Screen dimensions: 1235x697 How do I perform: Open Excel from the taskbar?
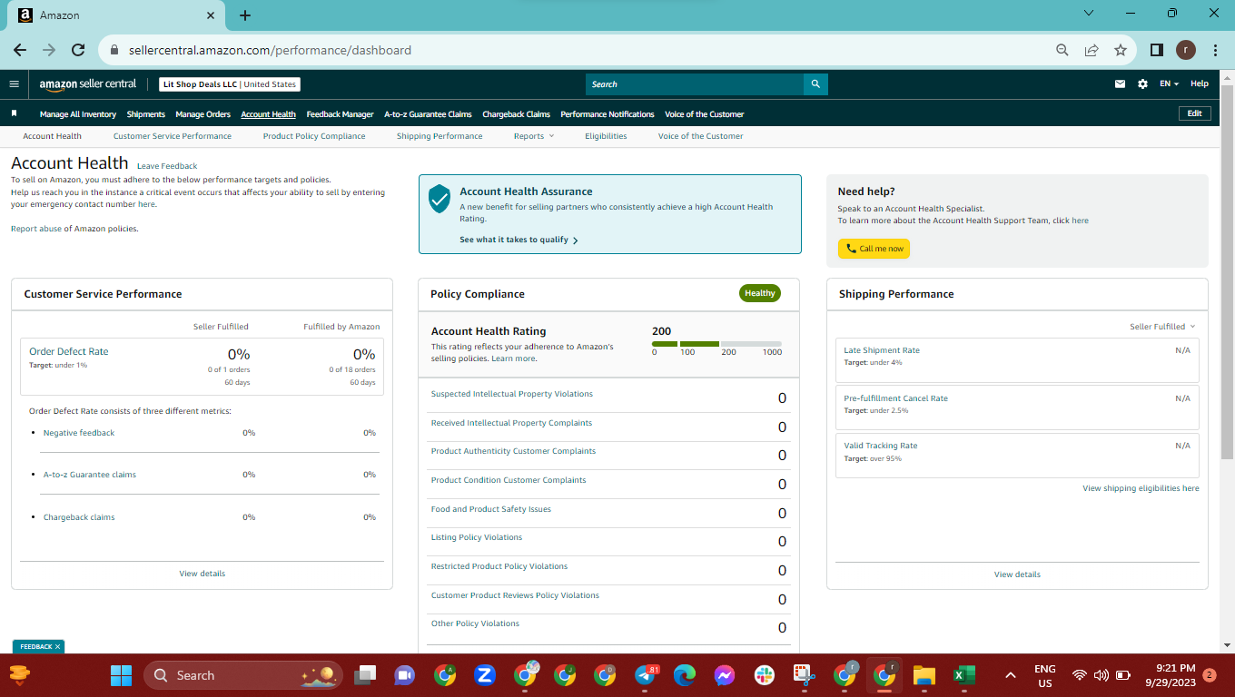pyautogui.click(x=963, y=675)
